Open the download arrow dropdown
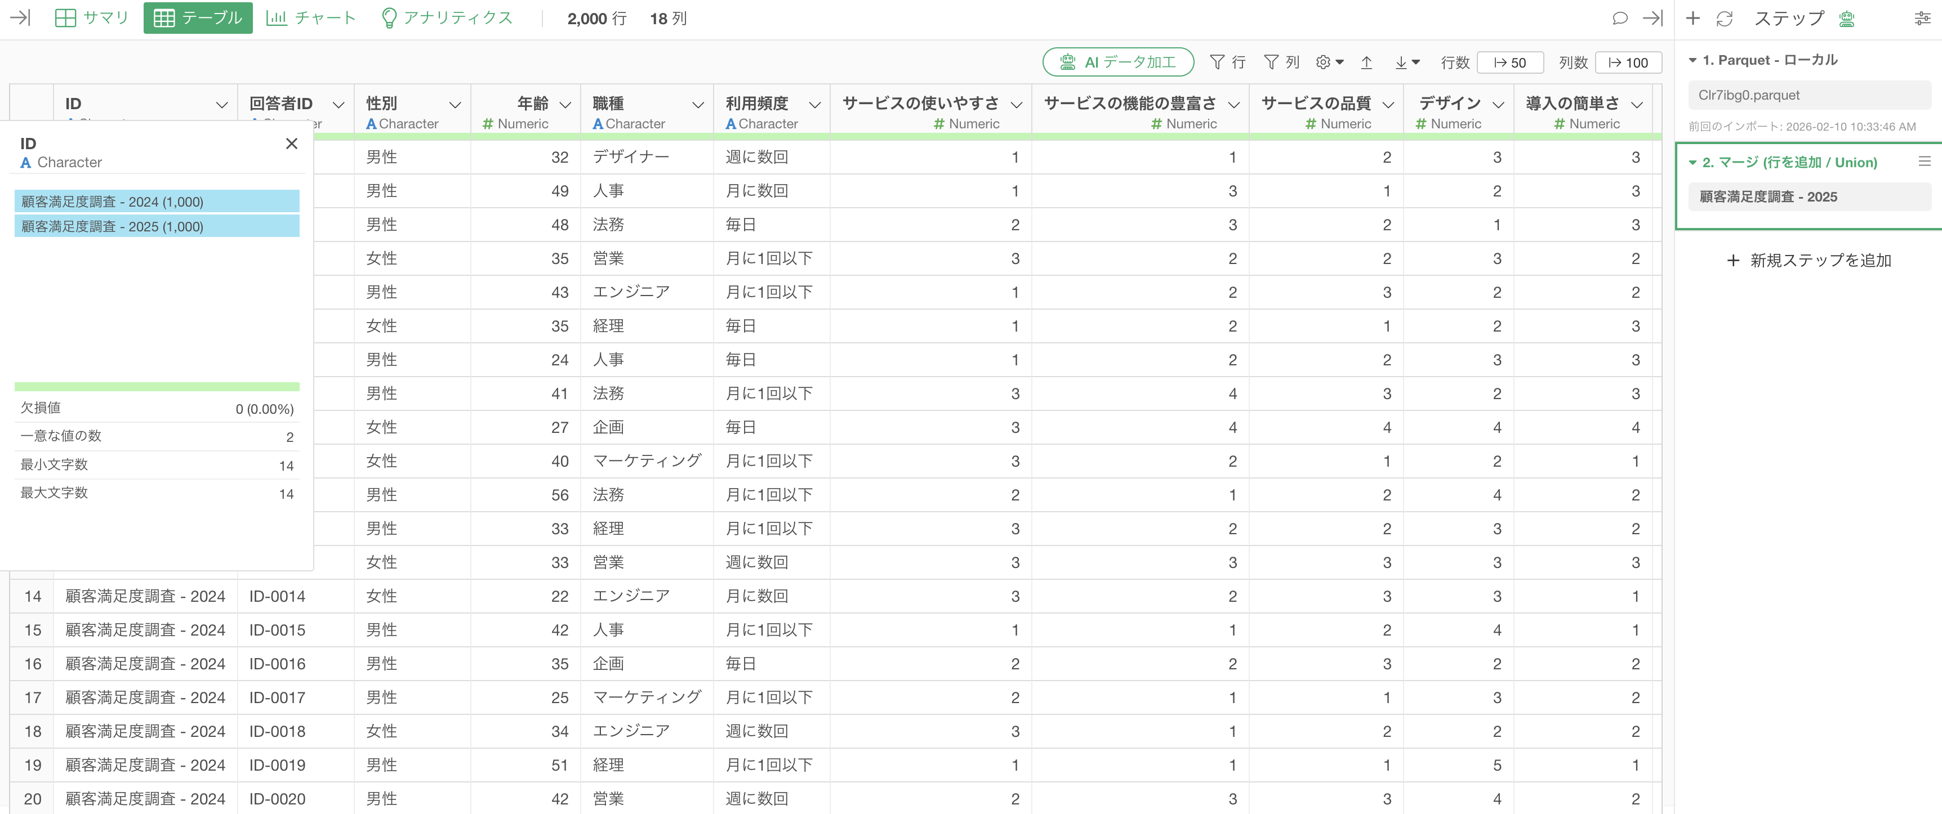Image resolution: width=1942 pixels, height=814 pixels. pyautogui.click(x=1406, y=62)
